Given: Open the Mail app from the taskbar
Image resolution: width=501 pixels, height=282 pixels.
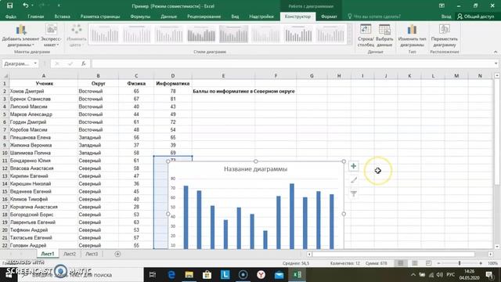Looking at the screenshot, I should point(279,275).
